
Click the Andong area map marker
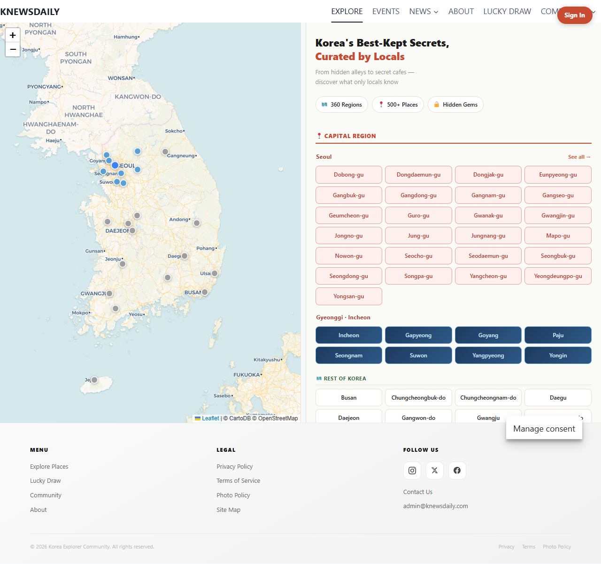point(197,223)
